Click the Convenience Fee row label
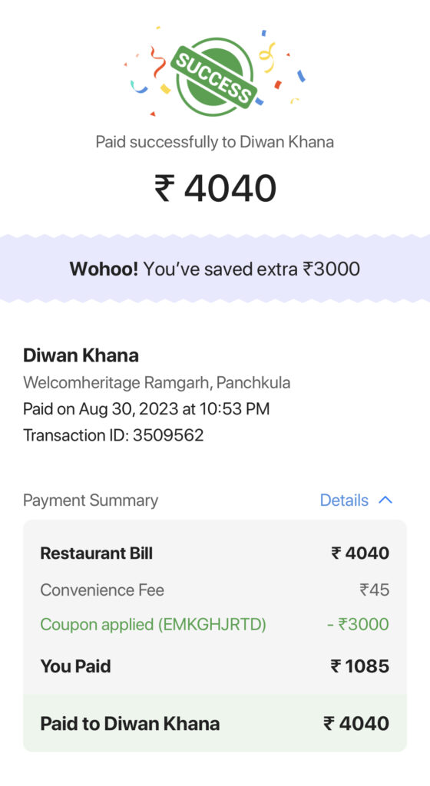Image resolution: width=430 pixels, height=786 pixels. [102, 590]
